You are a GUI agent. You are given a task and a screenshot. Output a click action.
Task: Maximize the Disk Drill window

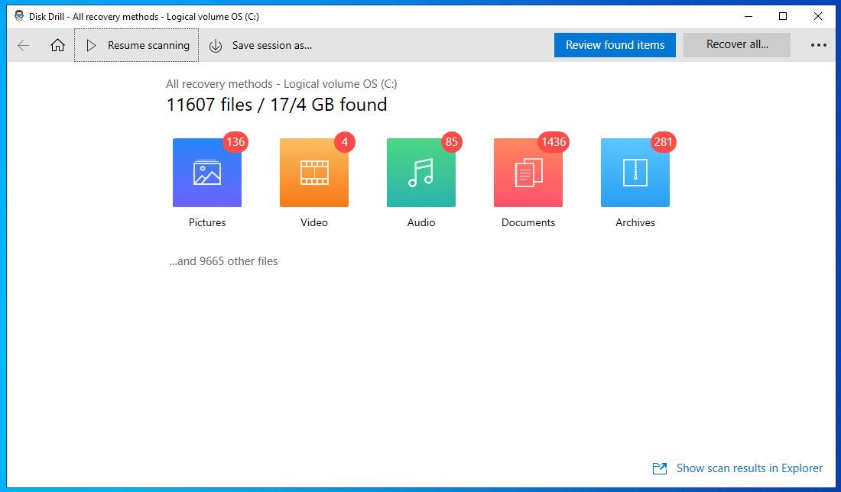[x=783, y=16]
